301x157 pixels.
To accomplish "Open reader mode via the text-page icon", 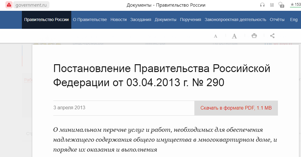I will [x=272, y=5].
